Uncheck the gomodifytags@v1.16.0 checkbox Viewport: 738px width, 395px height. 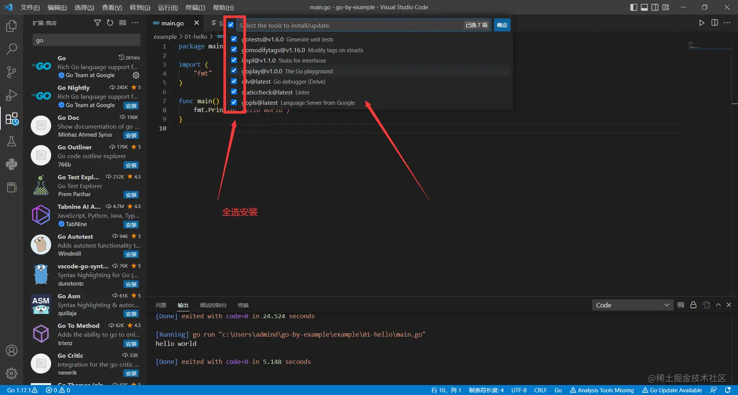point(234,50)
